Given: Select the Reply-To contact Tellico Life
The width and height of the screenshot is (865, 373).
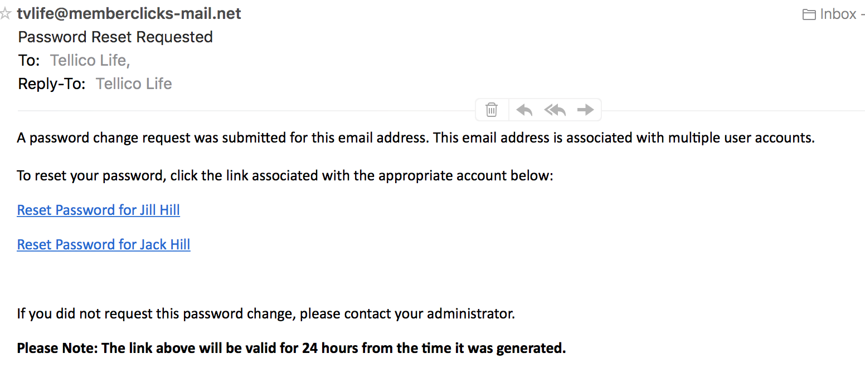Looking at the screenshot, I should click(x=134, y=84).
